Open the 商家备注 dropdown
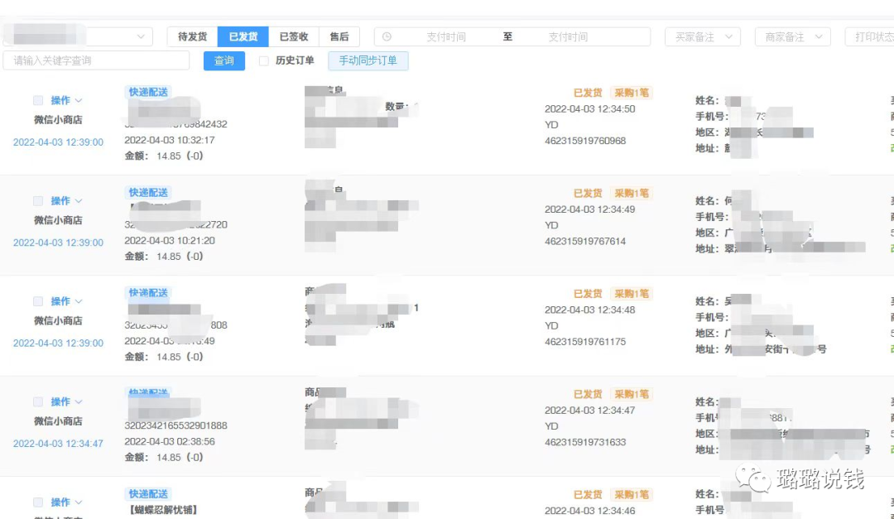 792,36
